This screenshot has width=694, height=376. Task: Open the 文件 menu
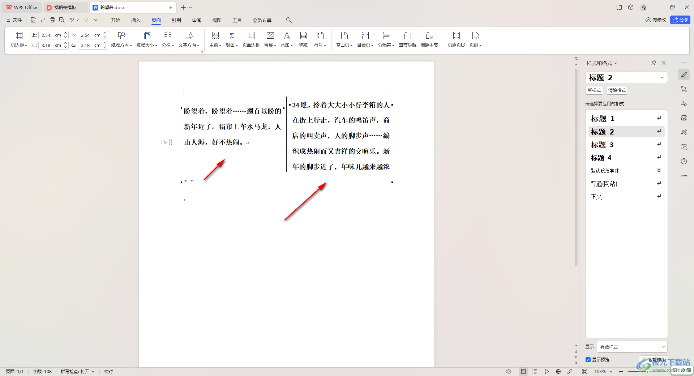pyautogui.click(x=14, y=20)
